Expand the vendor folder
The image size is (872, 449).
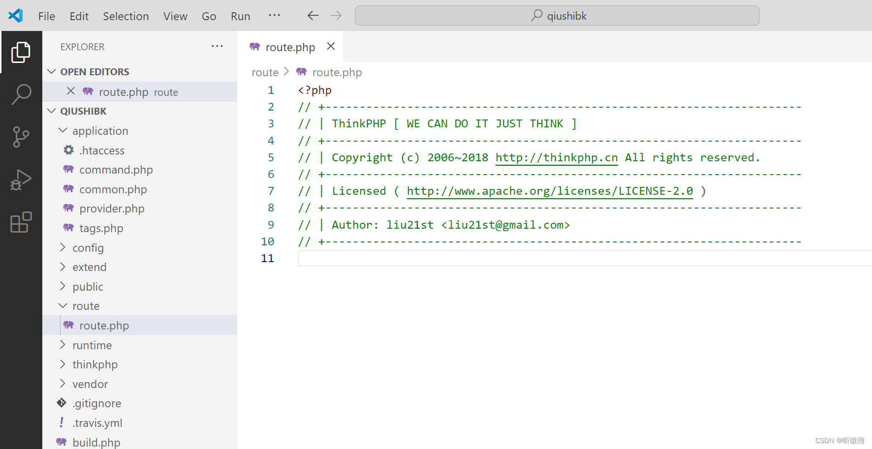click(x=62, y=384)
